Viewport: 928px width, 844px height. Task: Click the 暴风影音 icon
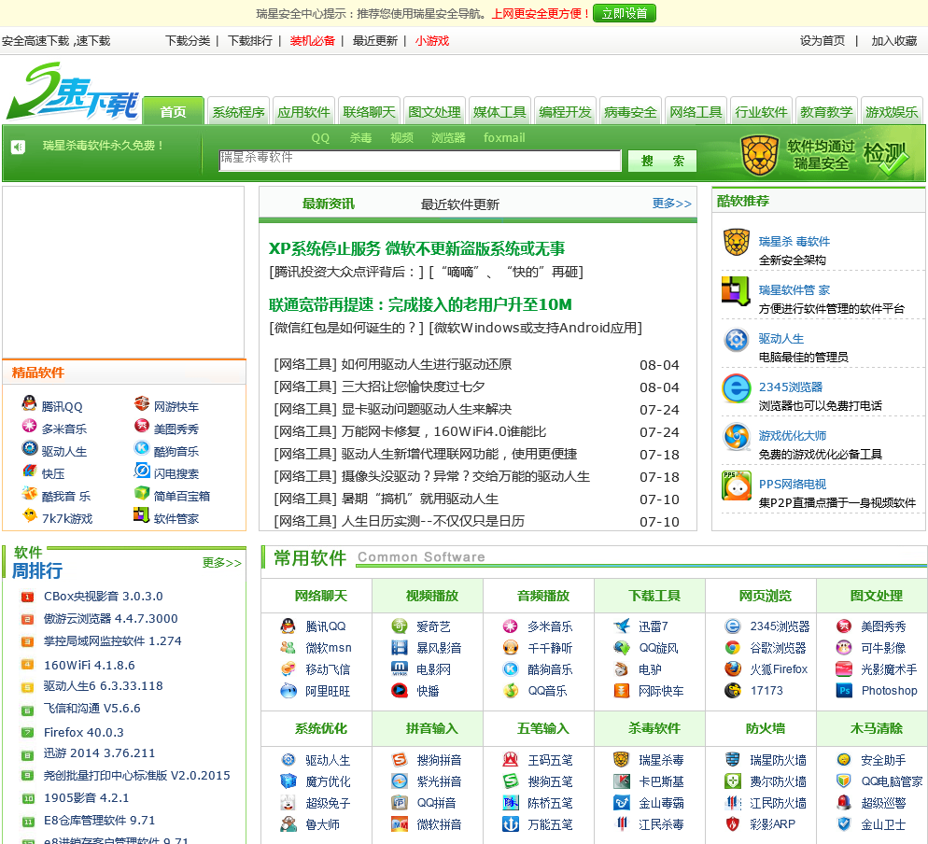[x=400, y=648]
